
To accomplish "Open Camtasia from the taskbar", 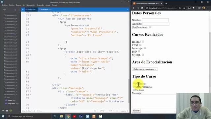I will point(100,116).
